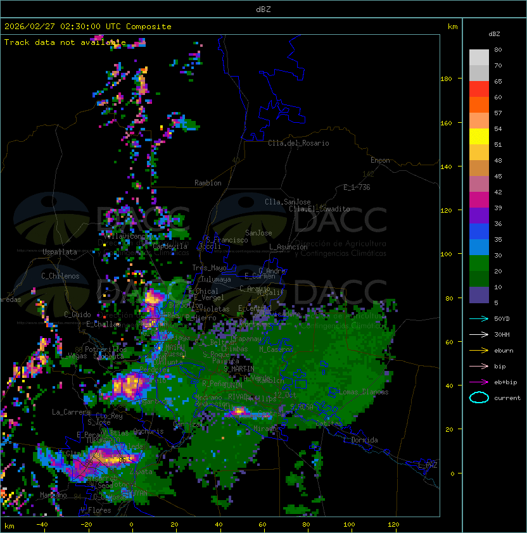
Task: Click the 'L_Dormida' map label
Action: (360, 440)
